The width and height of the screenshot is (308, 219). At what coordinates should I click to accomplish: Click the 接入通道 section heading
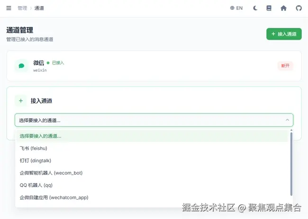(x=41, y=101)
